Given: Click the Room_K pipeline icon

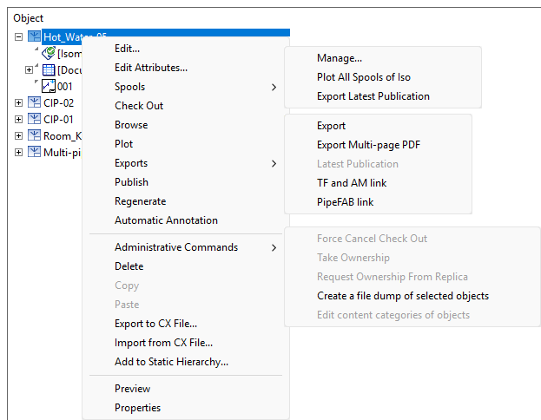Looking at the screenshot, I should coord(34,136).
